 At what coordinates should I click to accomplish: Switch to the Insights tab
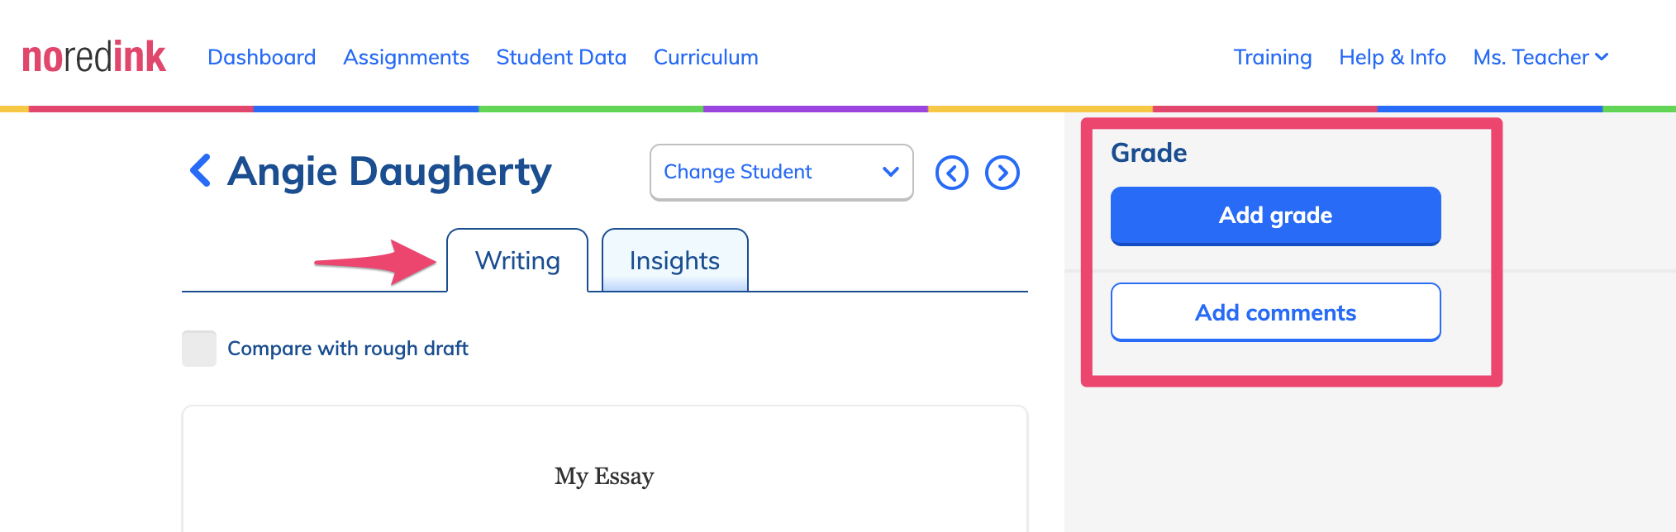click(674, 260)
